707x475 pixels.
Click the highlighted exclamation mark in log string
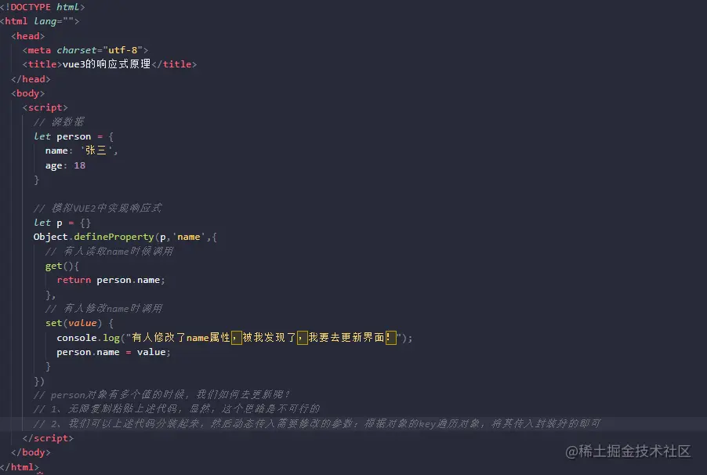pos(390,337)
